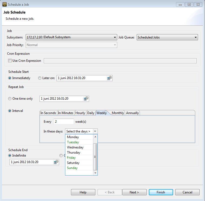
Task: Collapse the Select the days dropdown
Action: (95, 131)
